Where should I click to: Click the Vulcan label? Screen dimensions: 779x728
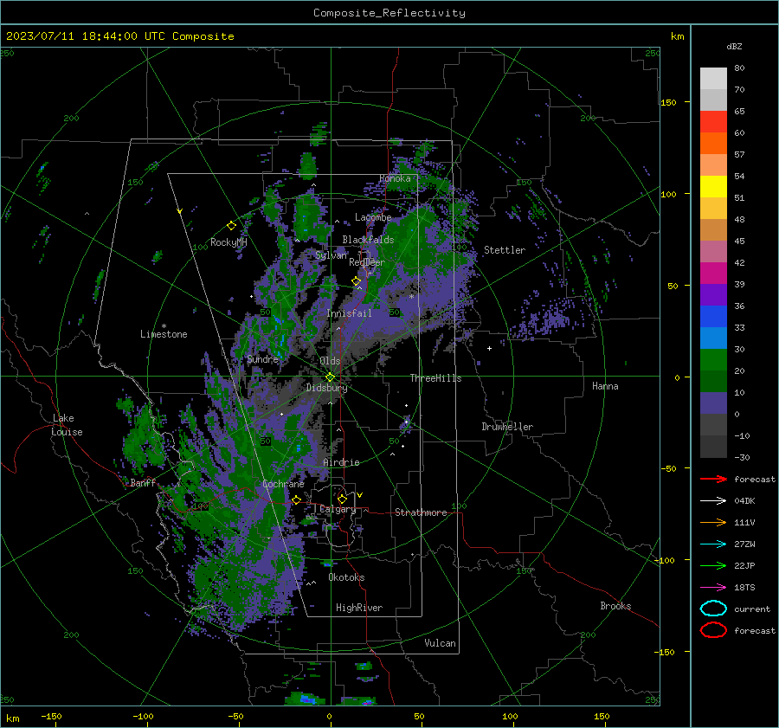pyautogui.click(x=440, y=643)
